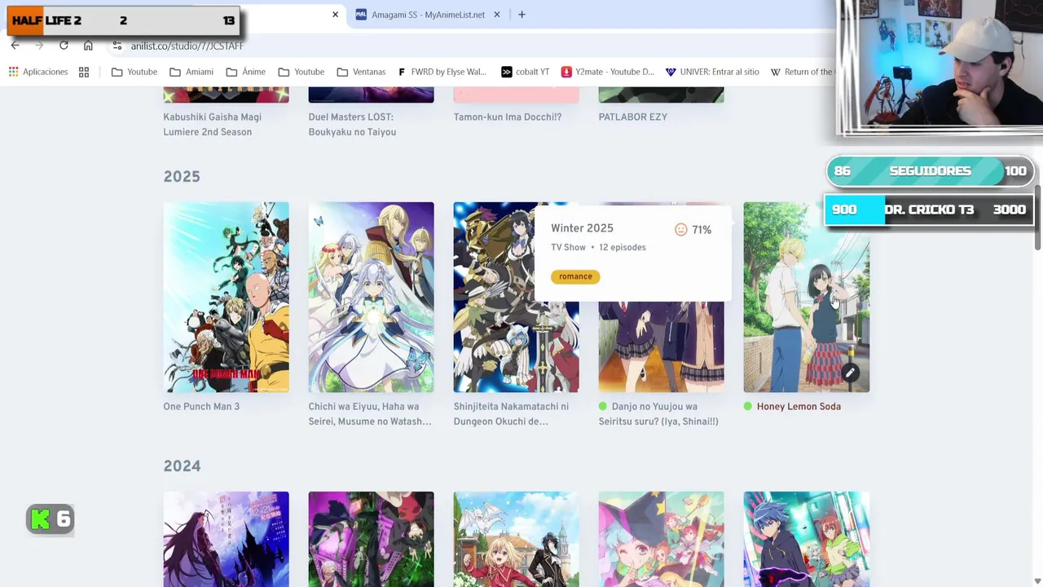The image size is (1043, 587).
Task: Click the address bar URL anilist.co/studio
Action: (187, 46)
